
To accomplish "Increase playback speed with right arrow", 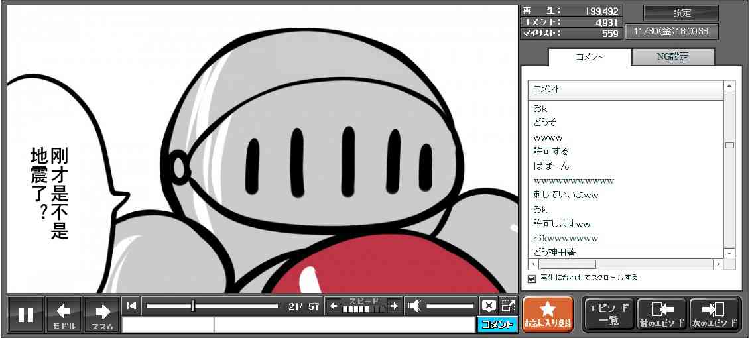I will 394,306.
